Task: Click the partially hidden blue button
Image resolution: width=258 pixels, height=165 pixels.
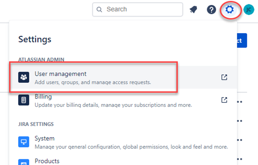Action: [x=242, y=41]
